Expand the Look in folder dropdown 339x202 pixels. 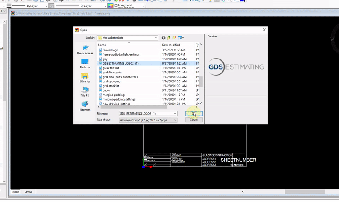point(156,38)
